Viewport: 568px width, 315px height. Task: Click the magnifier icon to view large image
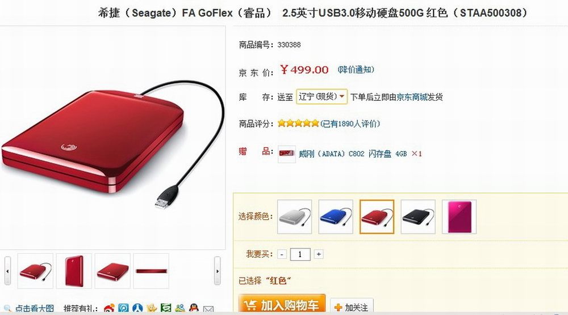pyautogui.click(x=7, y=309)
